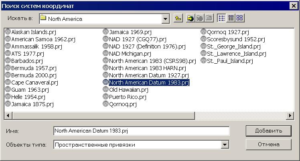
Task: Click globe icon beside Helle 1954.prj
Action: click(8, 97)
